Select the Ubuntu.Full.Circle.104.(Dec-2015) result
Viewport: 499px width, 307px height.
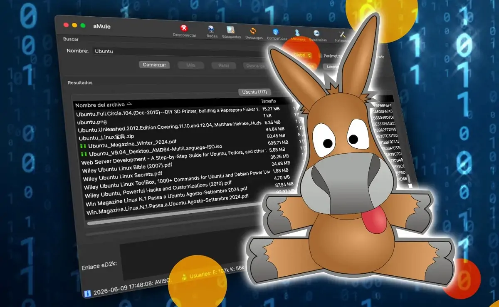click(168, 112)
